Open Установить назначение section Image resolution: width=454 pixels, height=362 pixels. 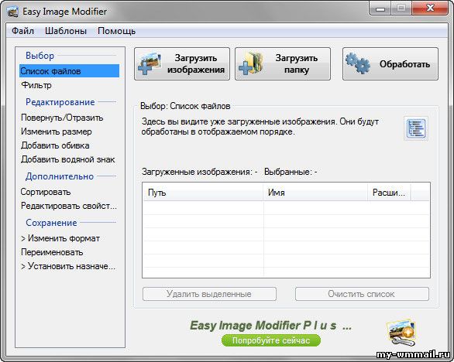tap(68, 266)
